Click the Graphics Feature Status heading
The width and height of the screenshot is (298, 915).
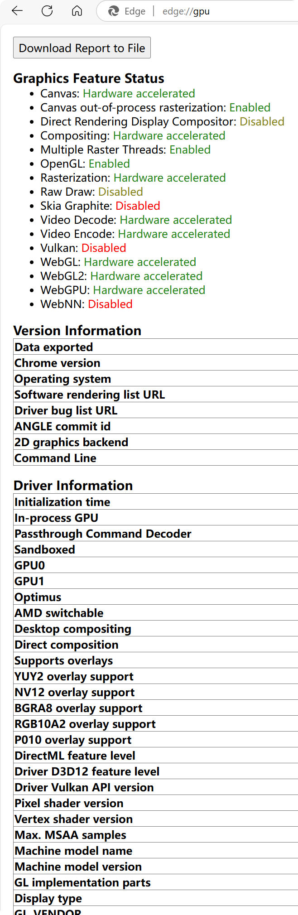click(89, 78)
